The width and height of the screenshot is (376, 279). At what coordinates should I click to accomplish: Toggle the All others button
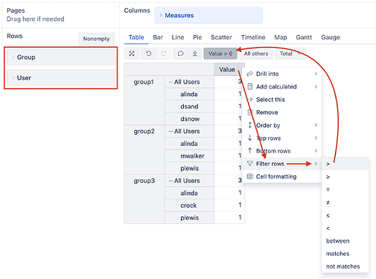(256, 54)
